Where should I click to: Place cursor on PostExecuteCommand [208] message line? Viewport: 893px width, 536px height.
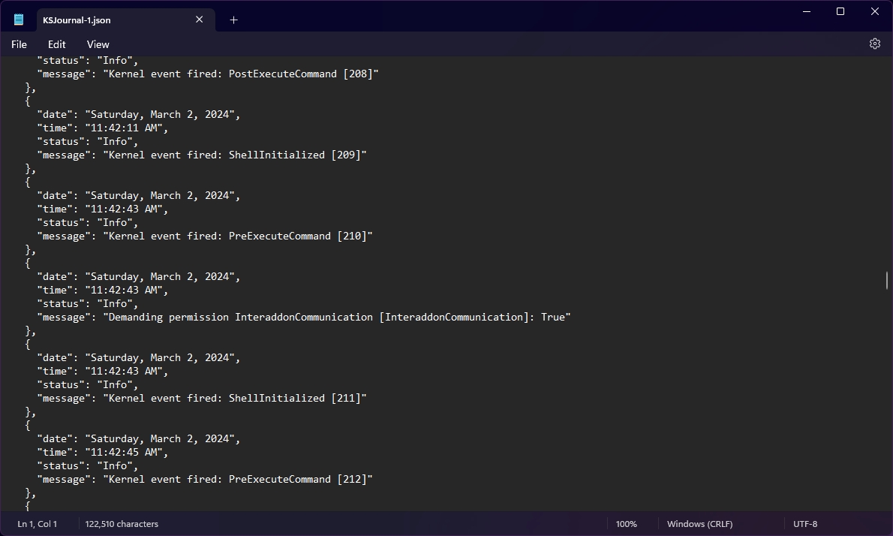[240, 74]
